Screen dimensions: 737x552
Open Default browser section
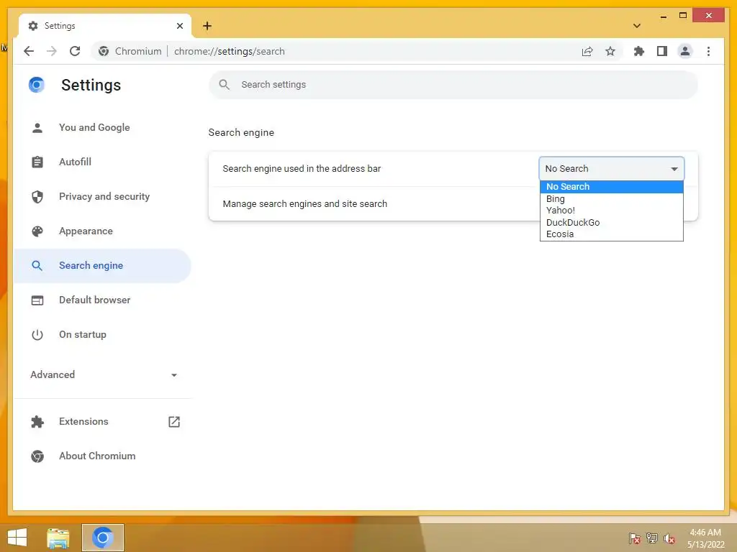point(102,300)
